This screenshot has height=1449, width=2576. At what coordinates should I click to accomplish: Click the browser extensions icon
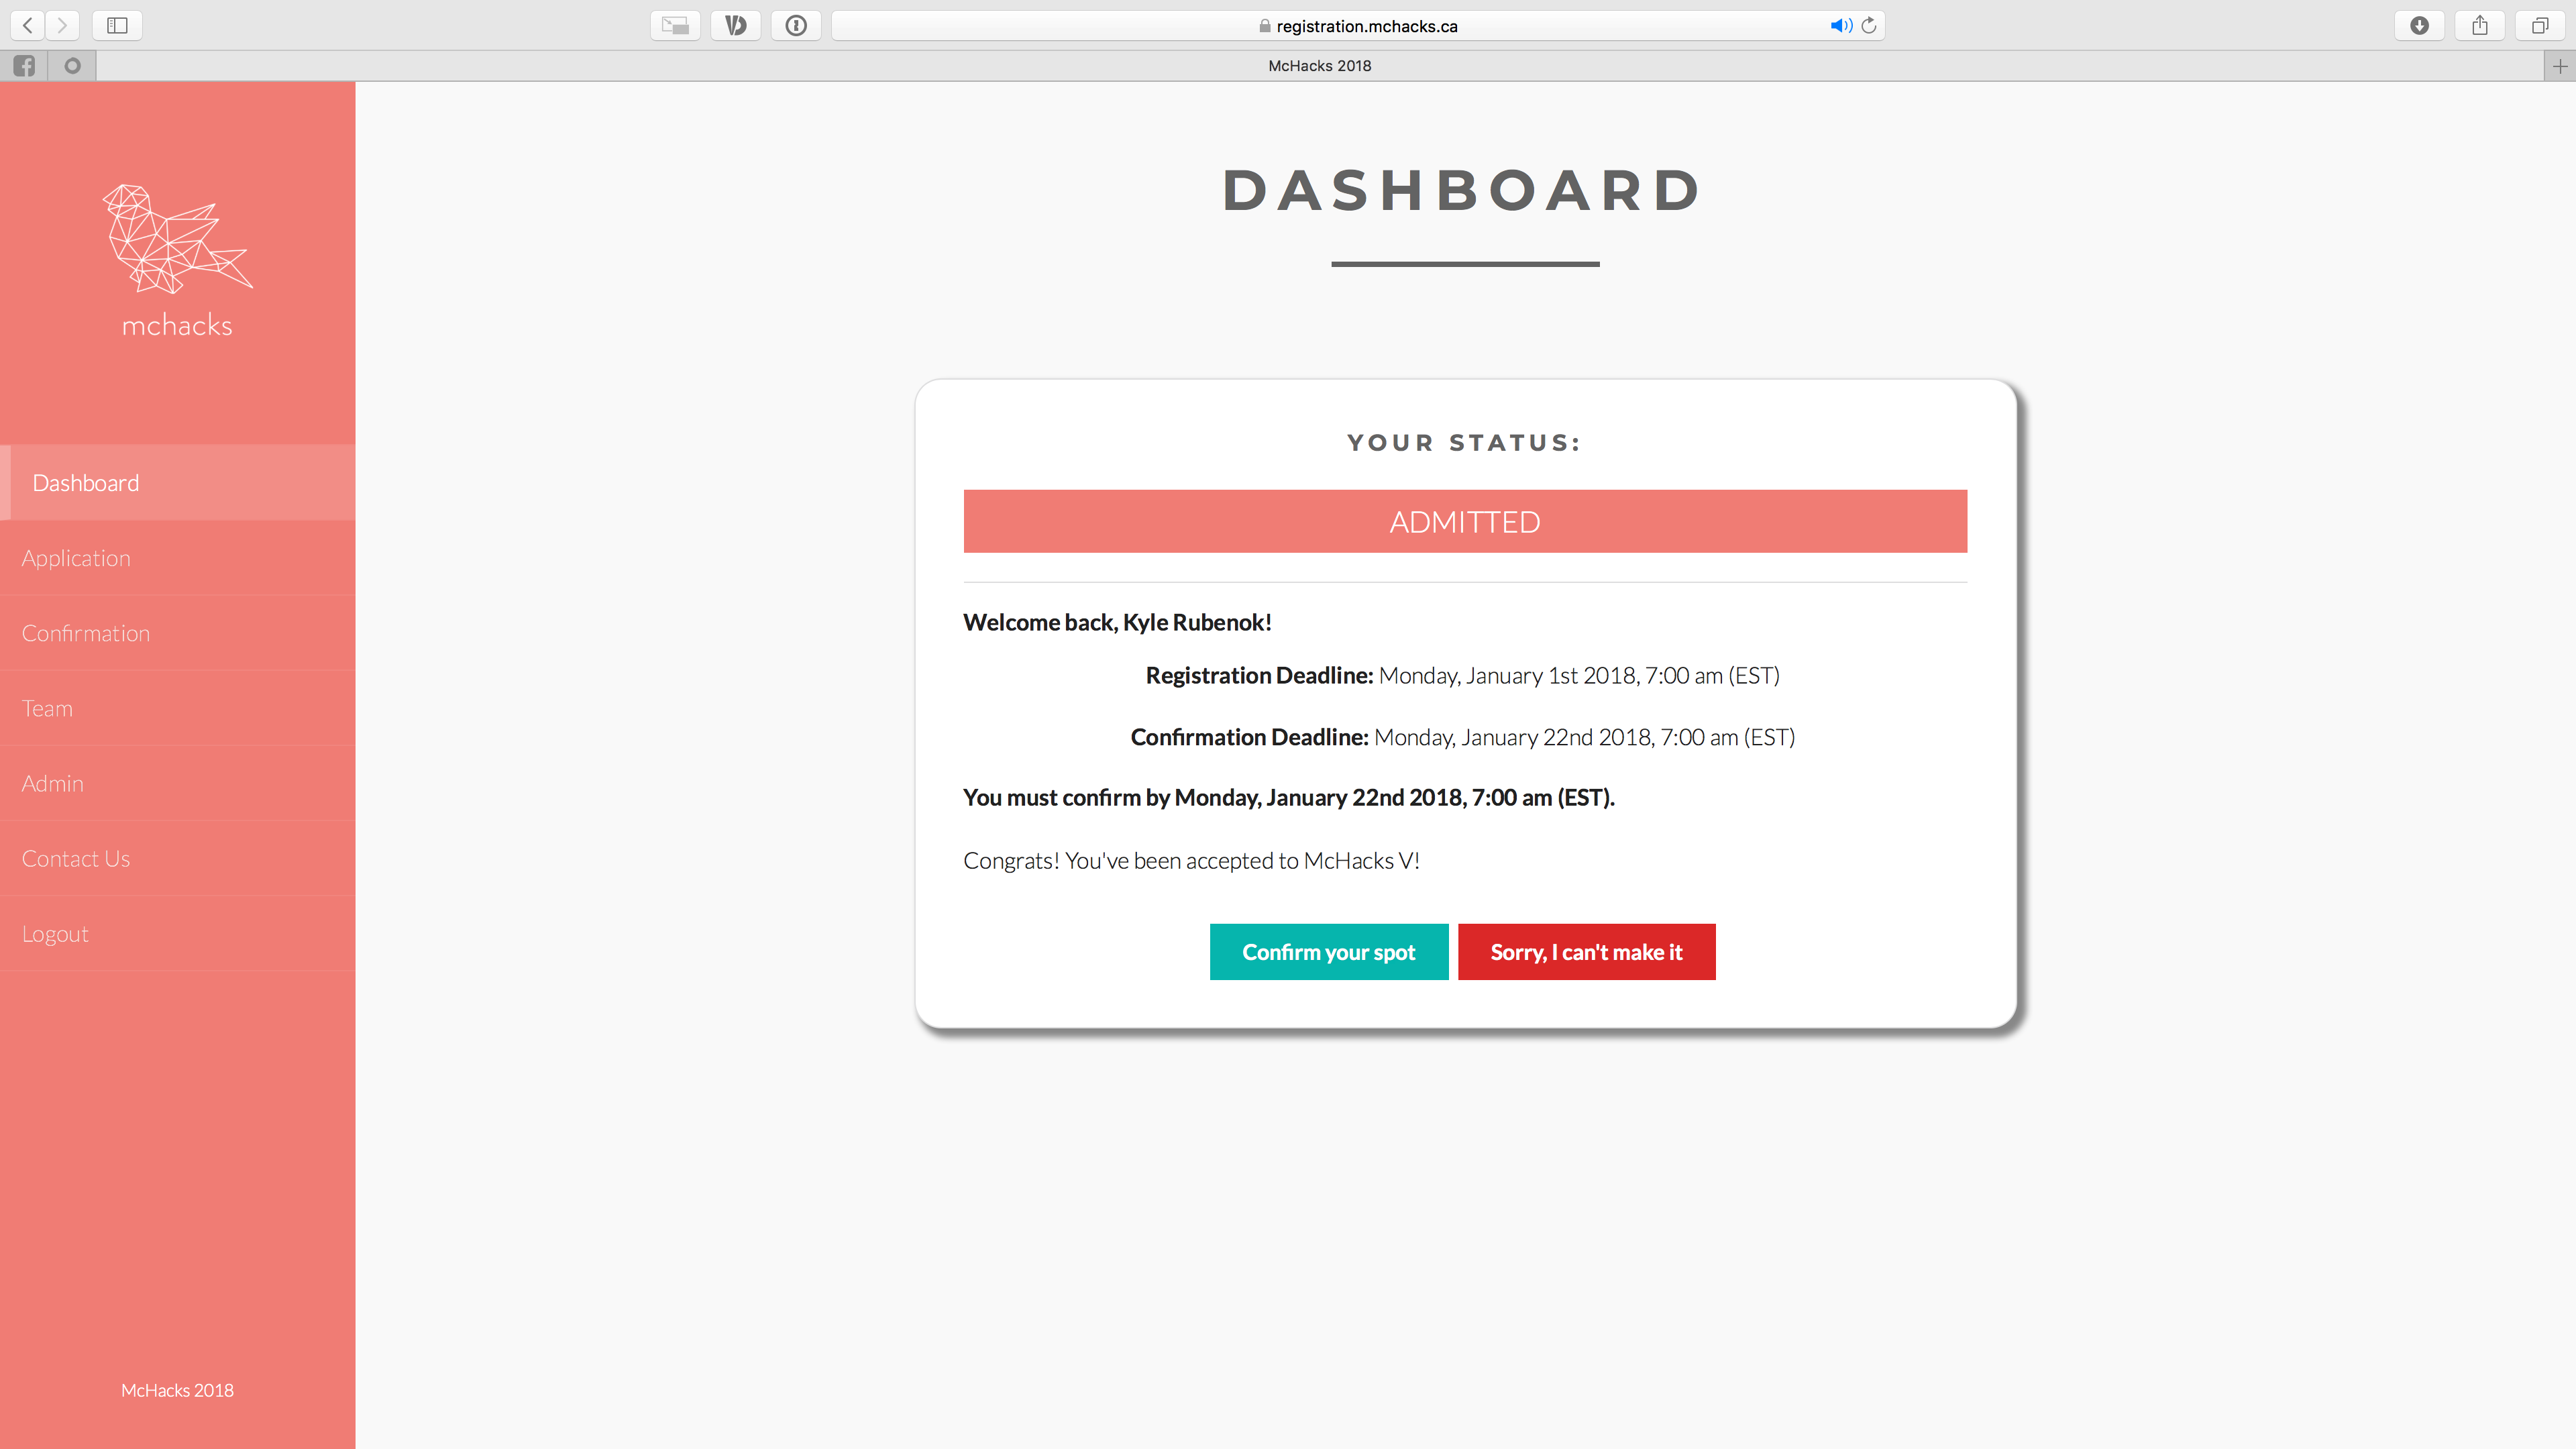click(798, 25)
